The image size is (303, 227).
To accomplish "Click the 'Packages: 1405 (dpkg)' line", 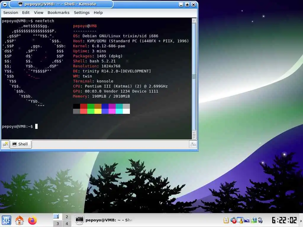I will coord(98,56).
